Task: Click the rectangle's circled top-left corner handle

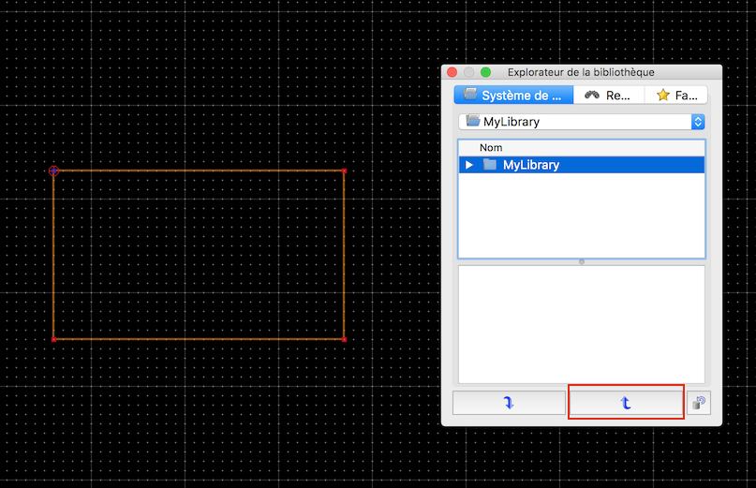Action: tap(53, 170)
